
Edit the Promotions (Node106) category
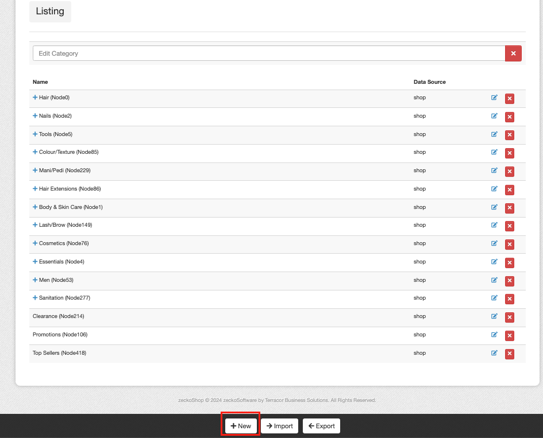point(494,335)
